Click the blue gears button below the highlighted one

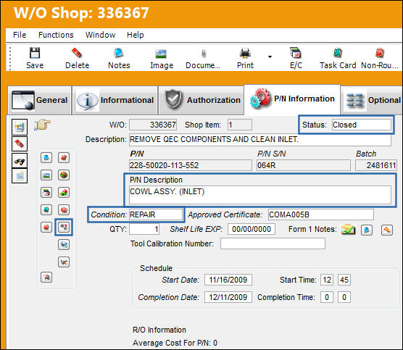click(x=64, y=245)
